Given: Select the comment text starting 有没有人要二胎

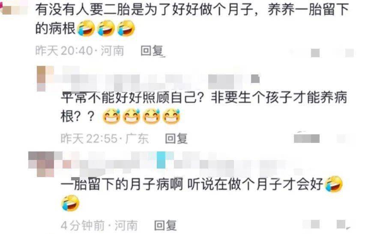Looking at the screenshot, I should pos(192,19).
